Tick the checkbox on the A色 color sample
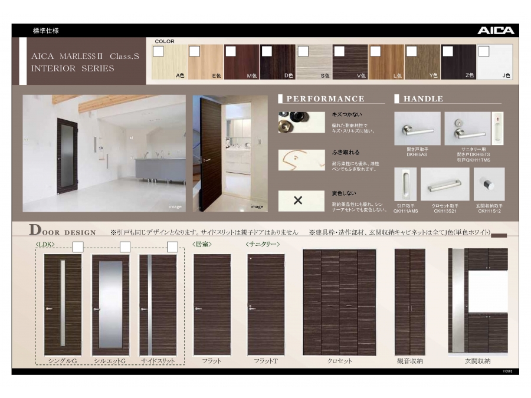This screenshot has width=531, height=398. [x=159, y=51]
